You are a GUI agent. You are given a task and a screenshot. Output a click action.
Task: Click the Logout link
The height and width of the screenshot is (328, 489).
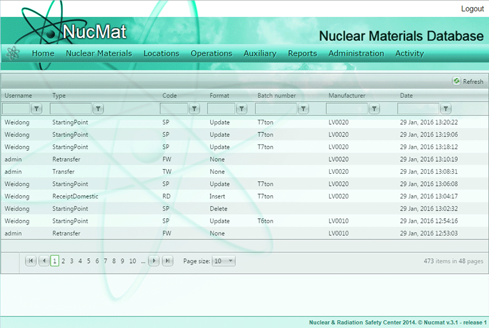(x=472, y=9)
